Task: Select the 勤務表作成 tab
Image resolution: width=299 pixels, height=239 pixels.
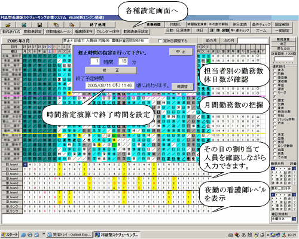Action: coord(11,32)
